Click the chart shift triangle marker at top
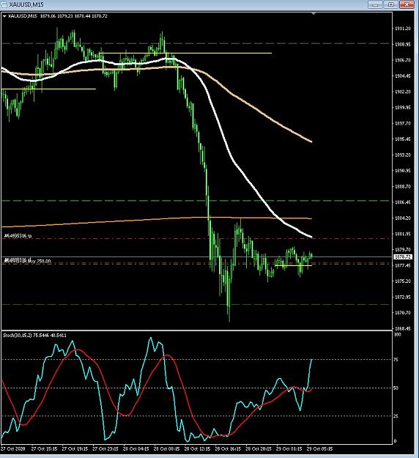 [x=314, y=13]
